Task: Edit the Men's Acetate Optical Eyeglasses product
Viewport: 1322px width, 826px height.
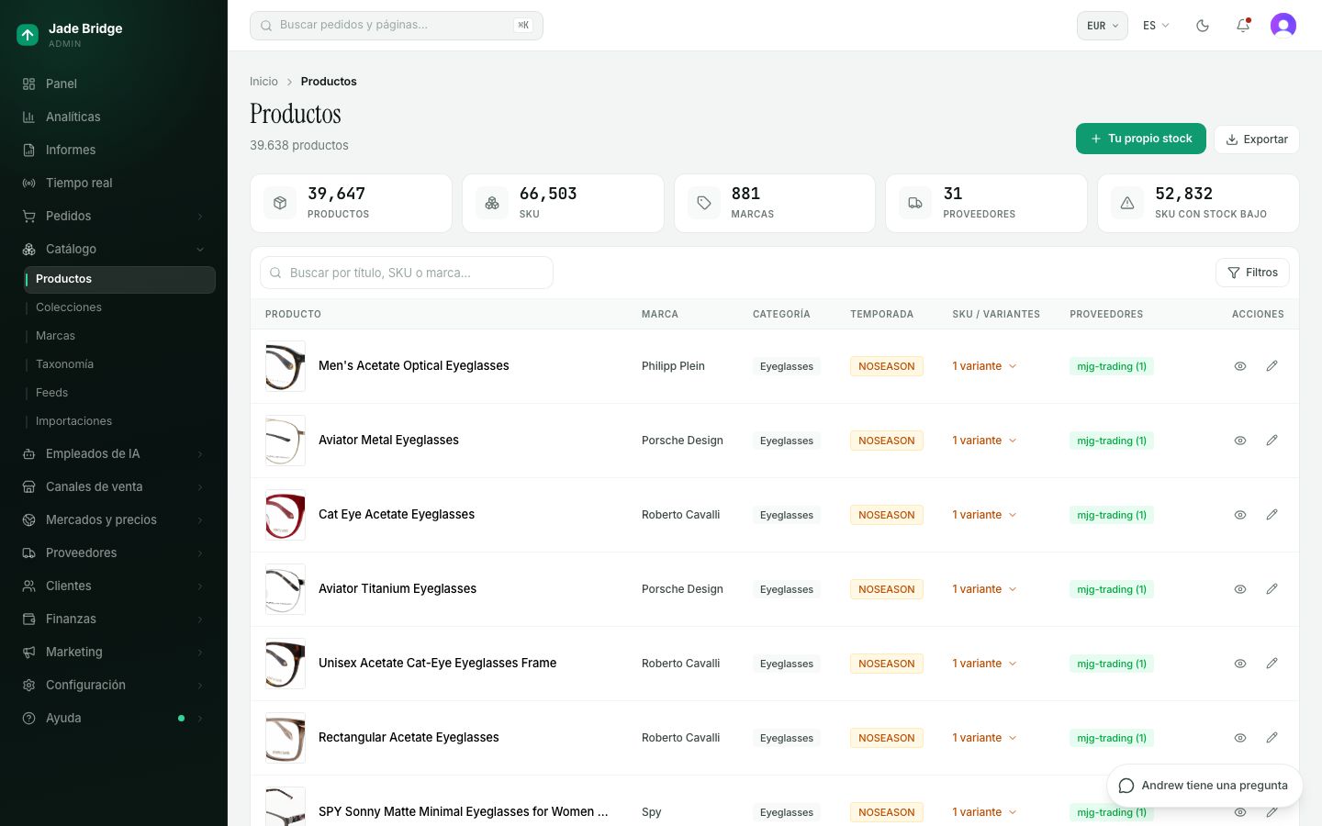Action: [1272, 366]
